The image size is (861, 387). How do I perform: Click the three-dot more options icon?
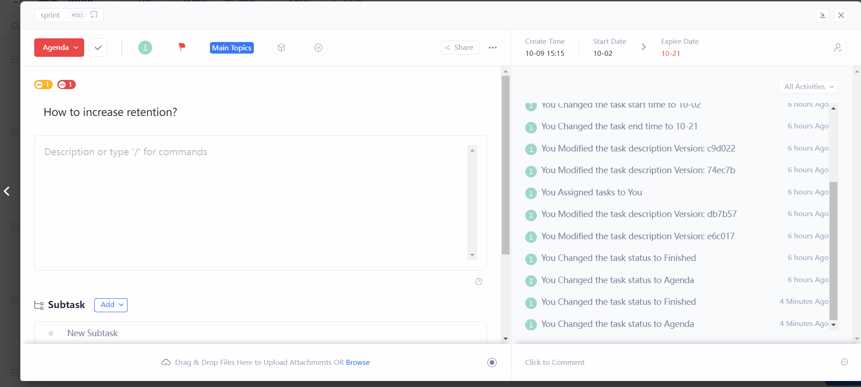tap(492, 48)
